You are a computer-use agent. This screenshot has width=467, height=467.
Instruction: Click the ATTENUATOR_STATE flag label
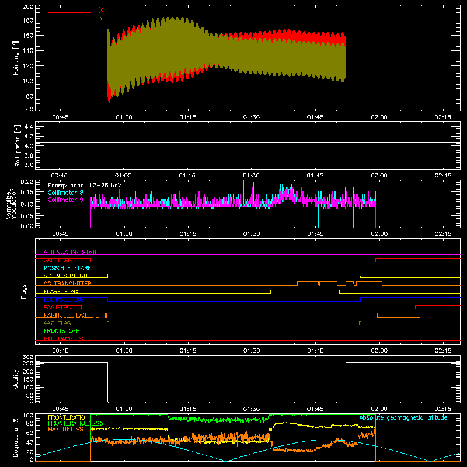coord(71,252)
